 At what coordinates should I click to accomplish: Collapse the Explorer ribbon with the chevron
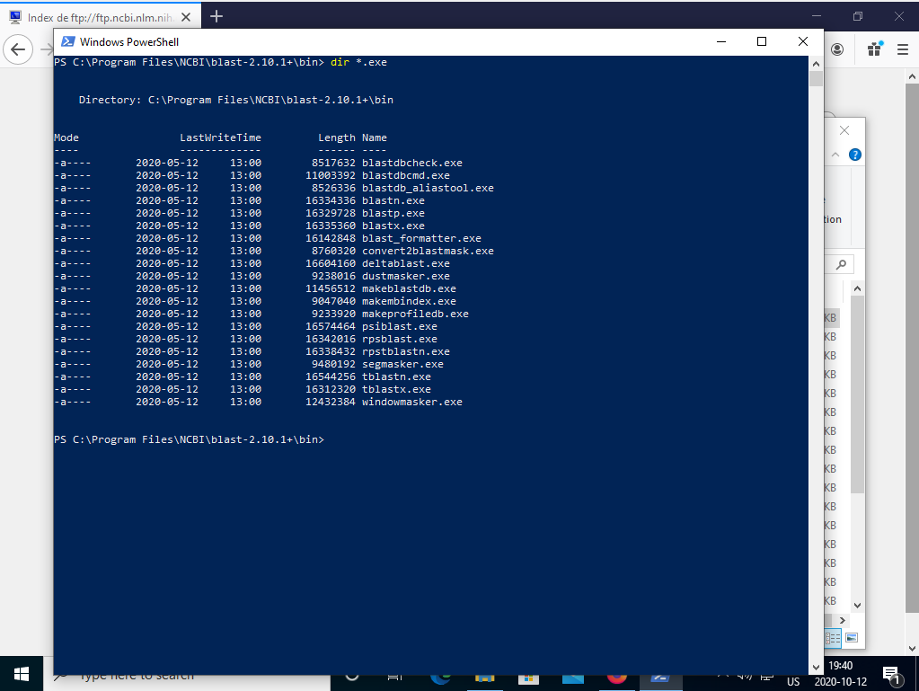[835, 155]
